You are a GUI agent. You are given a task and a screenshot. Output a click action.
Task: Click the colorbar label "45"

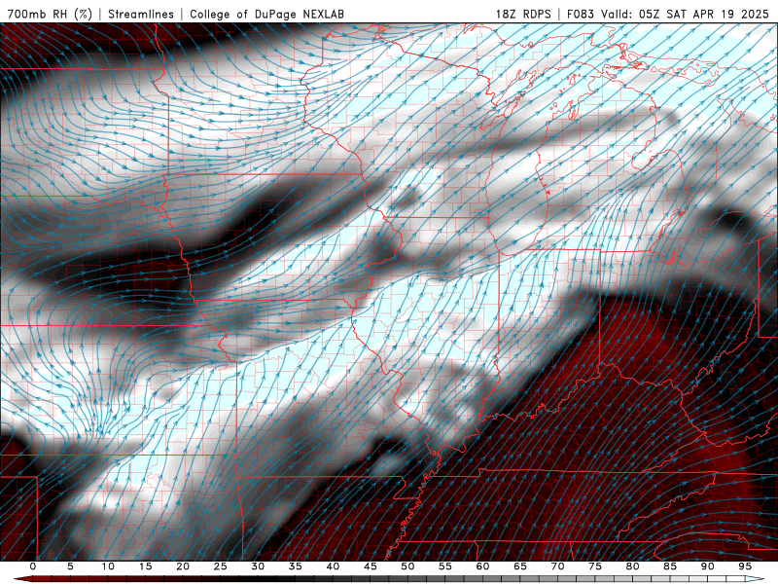pyautogui.click(x=371, y=566)
